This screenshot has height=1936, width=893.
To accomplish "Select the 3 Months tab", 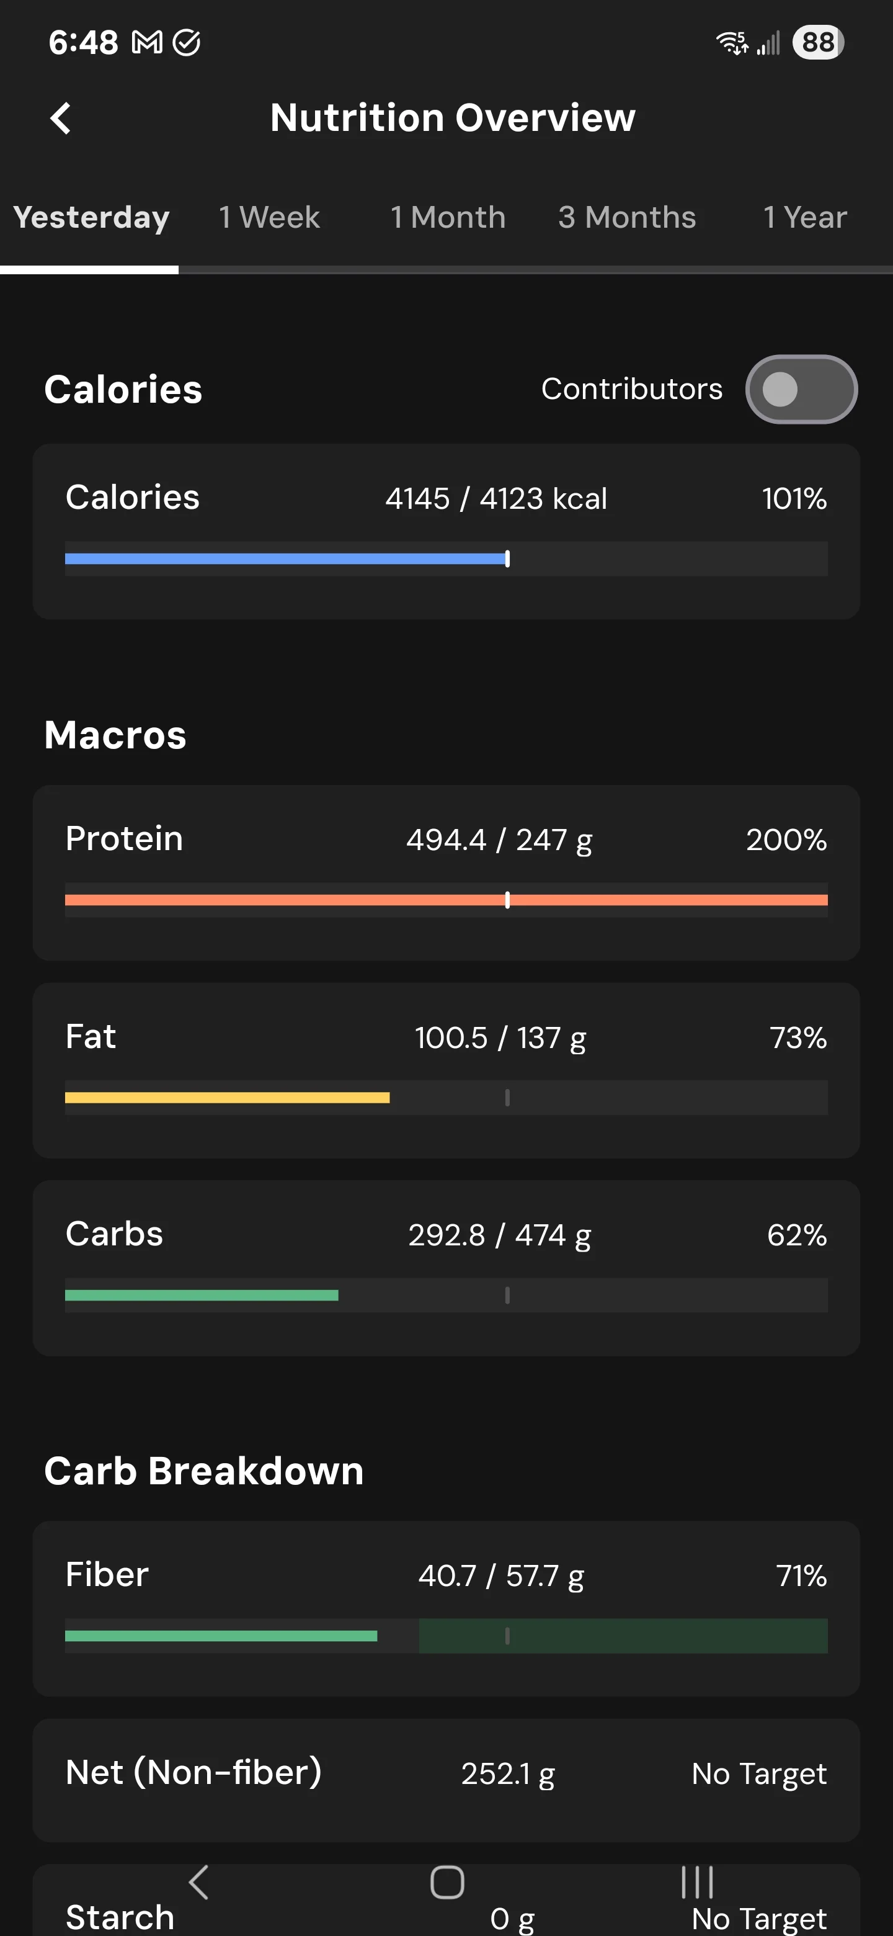I will click(x=626, y=217).
